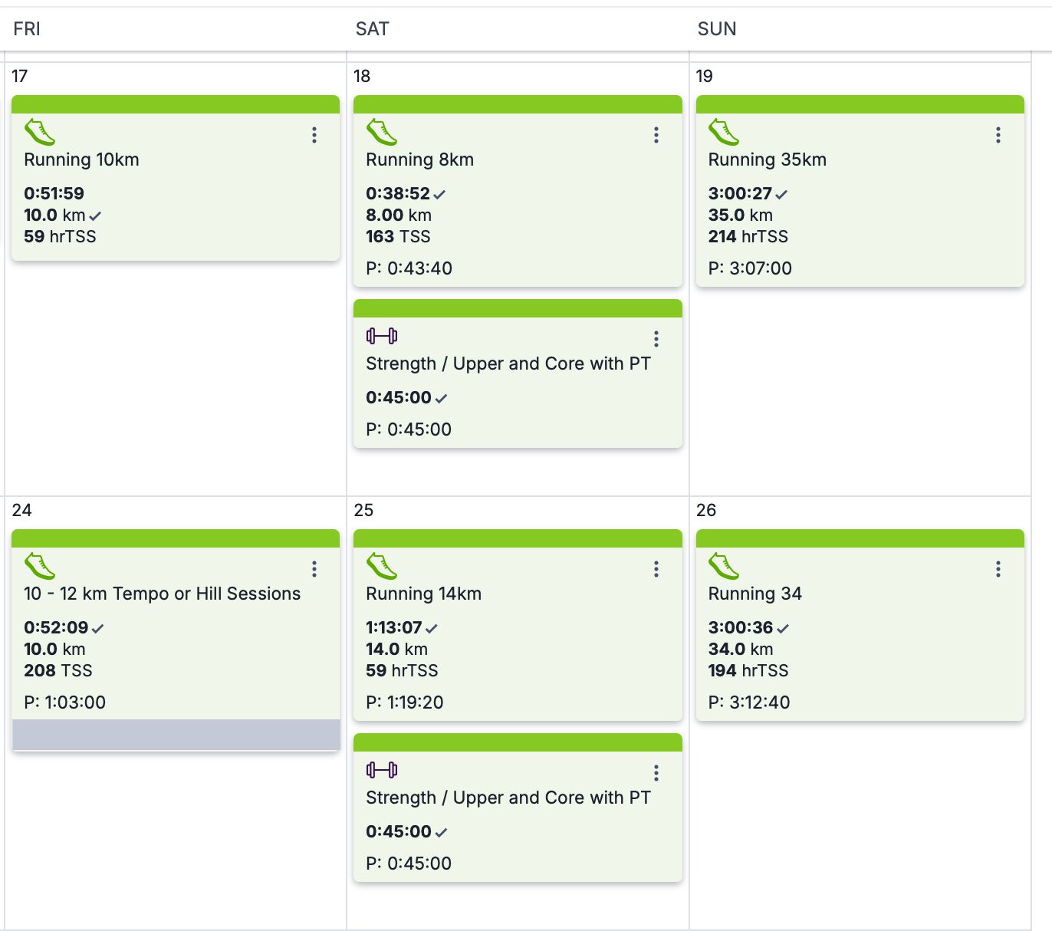Open options menu on Tempo or Hill Sessions
Image resolution: width=1052 pixels, height=931 pixels.
(x=314, y=569)
